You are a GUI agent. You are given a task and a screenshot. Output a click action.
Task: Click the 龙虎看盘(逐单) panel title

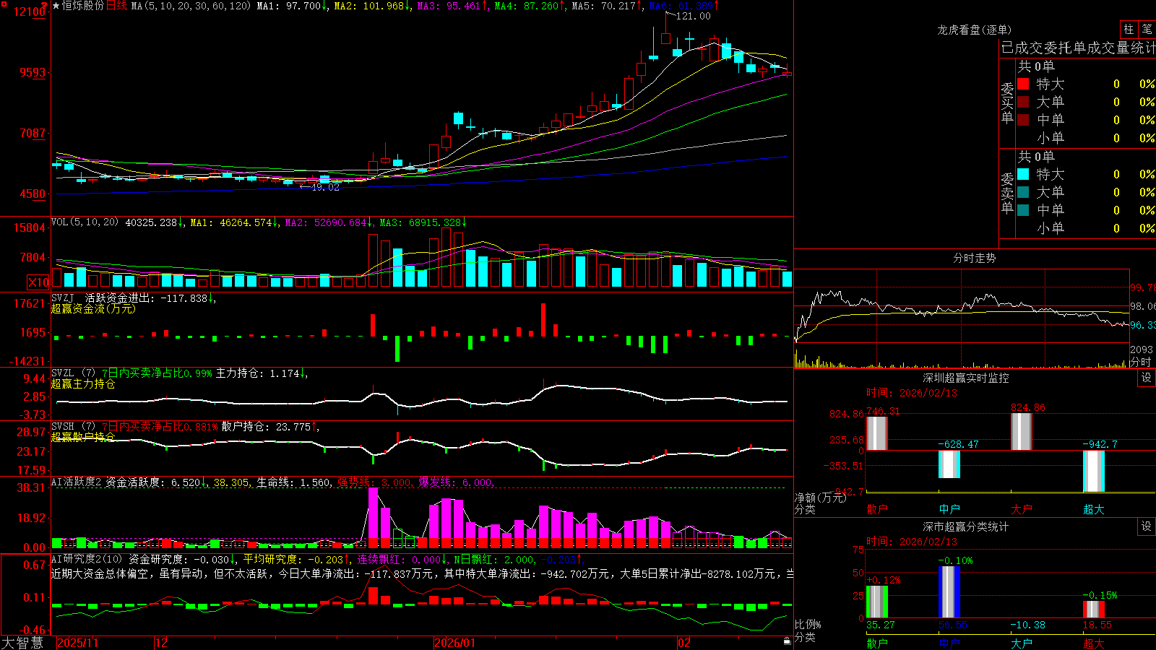pos(974,30)
